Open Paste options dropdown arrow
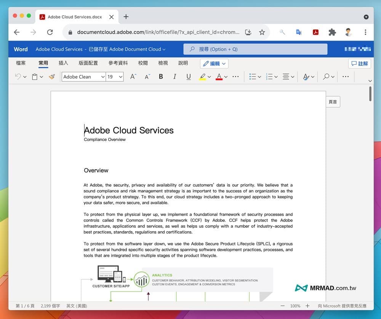 coord(42,77)
